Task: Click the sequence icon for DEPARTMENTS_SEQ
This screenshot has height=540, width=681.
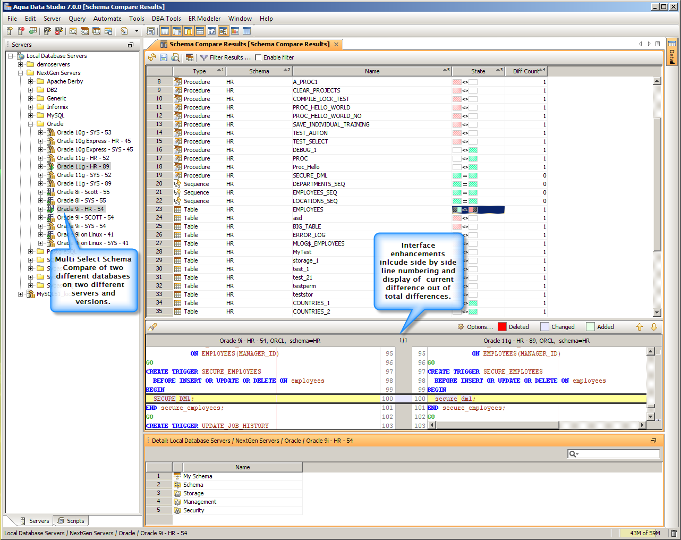Action: pyautogui.click(x=177, y=184)
